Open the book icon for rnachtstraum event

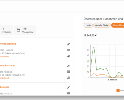tap(69, 78)
